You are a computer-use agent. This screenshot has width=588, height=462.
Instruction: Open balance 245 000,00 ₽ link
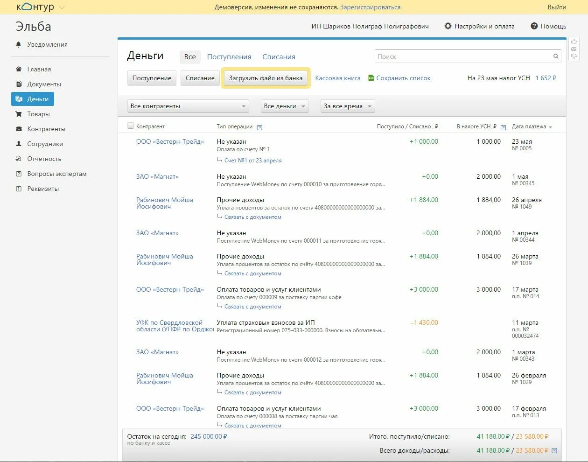click(x=209, y=436)
